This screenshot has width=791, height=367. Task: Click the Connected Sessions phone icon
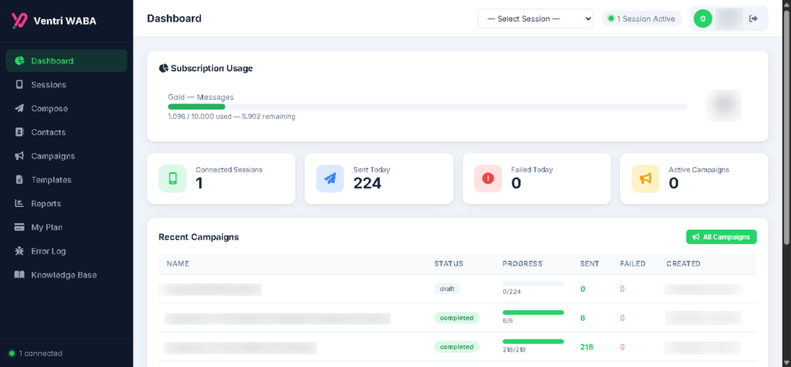click(172, 178)
